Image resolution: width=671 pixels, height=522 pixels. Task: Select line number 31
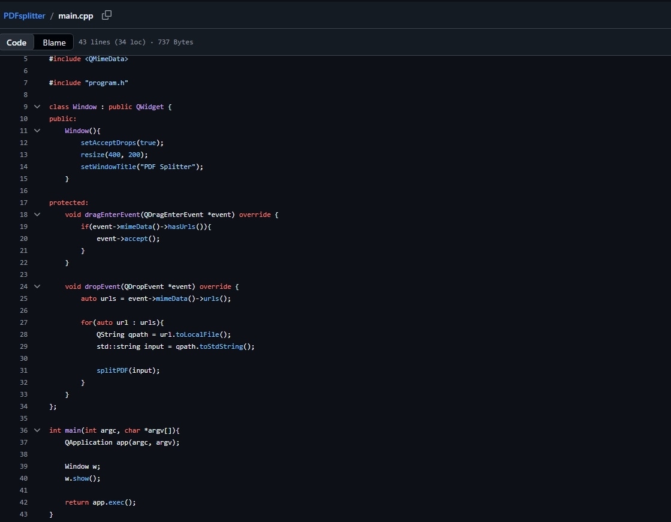coord(23,370)
